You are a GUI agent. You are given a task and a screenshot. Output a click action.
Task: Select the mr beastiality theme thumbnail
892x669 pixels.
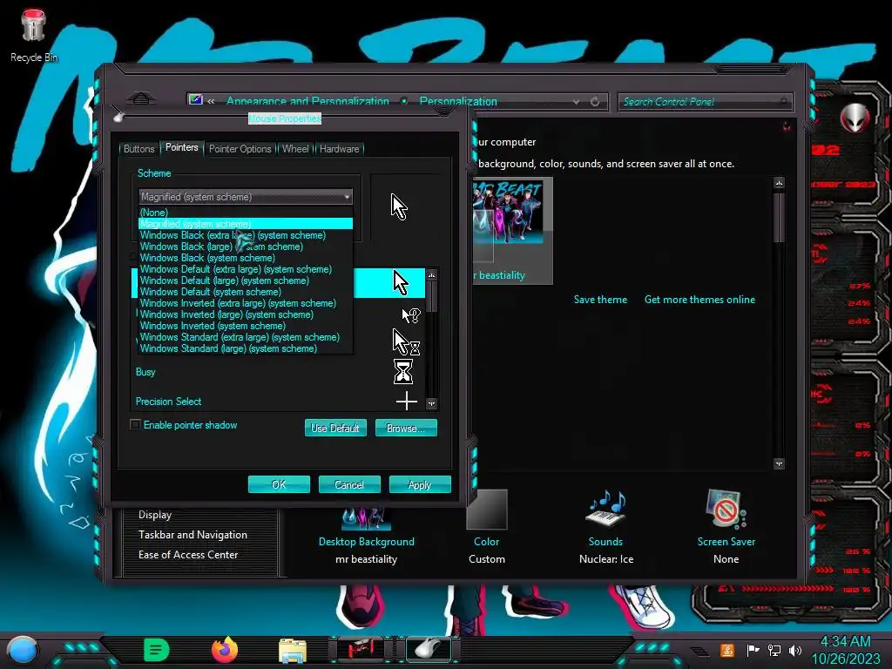512,230
